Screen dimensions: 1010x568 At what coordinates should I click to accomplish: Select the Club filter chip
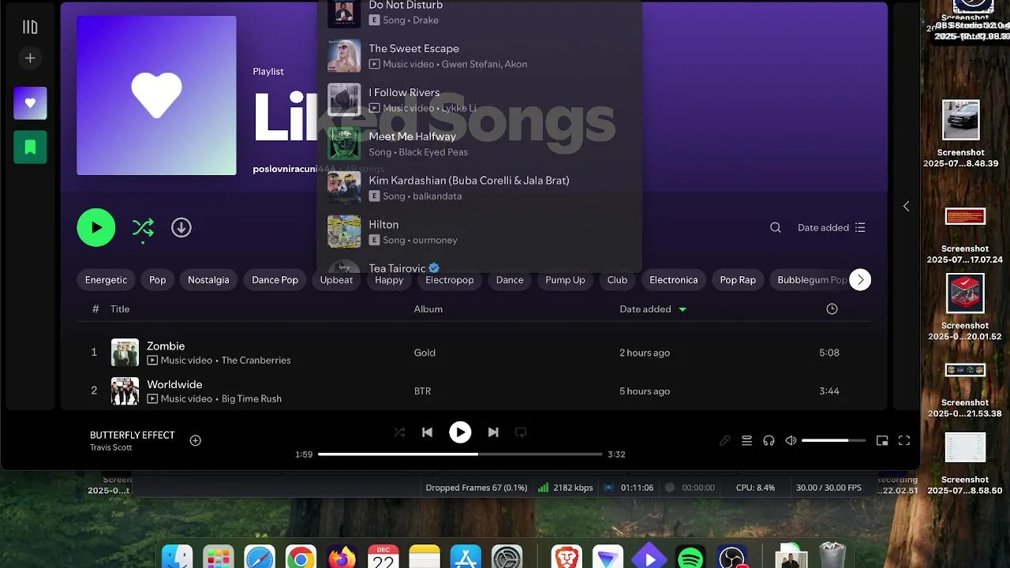coord(617,280)
